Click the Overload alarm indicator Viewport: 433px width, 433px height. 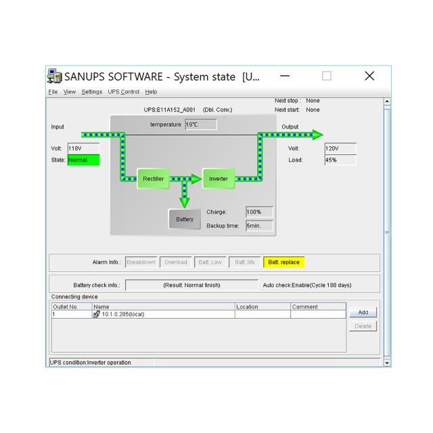(176, 262)
